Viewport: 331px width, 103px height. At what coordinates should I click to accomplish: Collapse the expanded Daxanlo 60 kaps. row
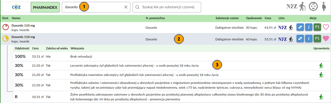[165, 39]
